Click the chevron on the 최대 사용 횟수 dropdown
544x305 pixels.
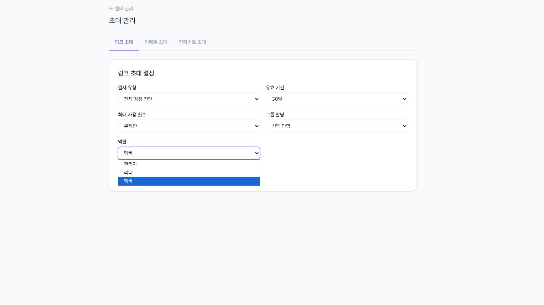point(257,126)
